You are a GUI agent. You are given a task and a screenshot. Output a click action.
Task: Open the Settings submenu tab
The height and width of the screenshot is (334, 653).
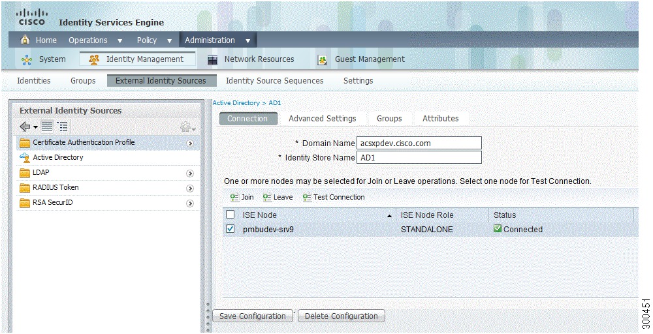point(358,81)
